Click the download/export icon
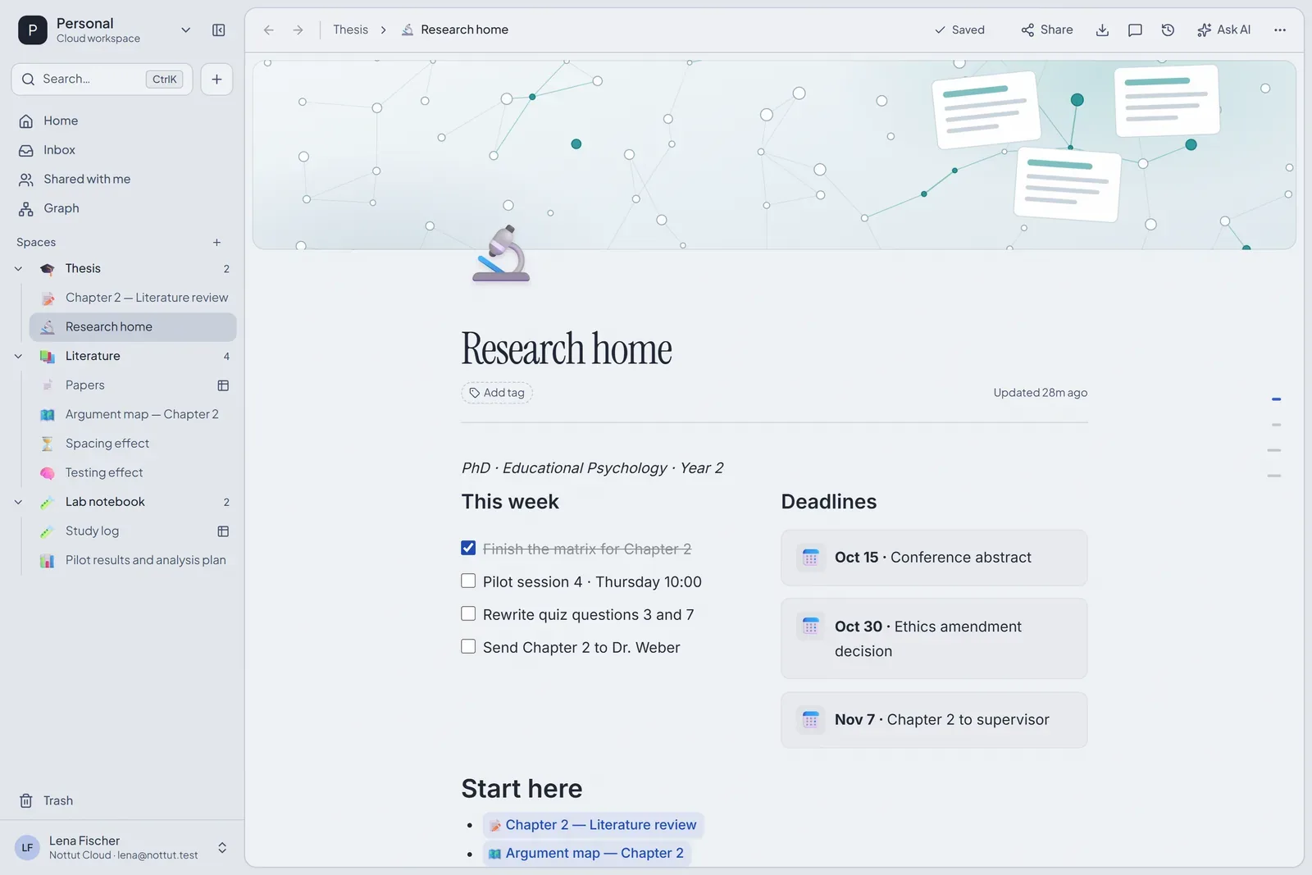 [x=1102, y=30]
